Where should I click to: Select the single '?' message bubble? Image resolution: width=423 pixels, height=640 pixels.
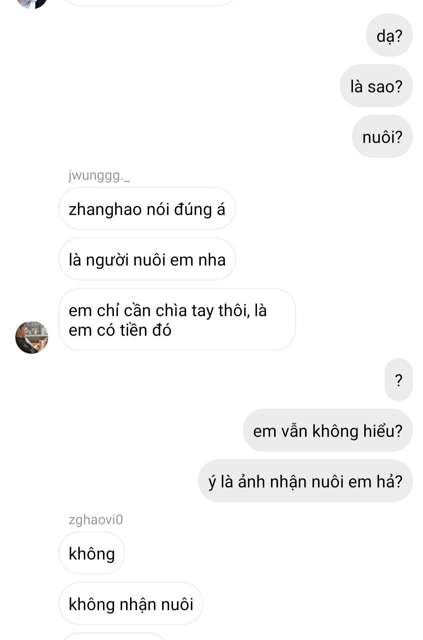pos(399,379)
